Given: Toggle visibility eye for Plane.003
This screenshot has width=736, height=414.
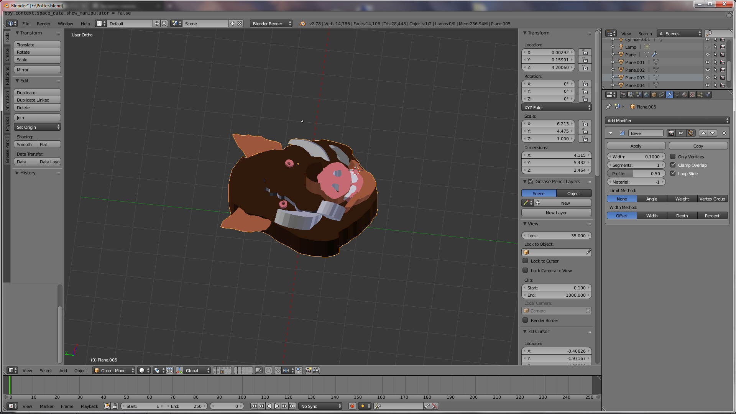Looking at the screenshot, I should tap(708, 77).
